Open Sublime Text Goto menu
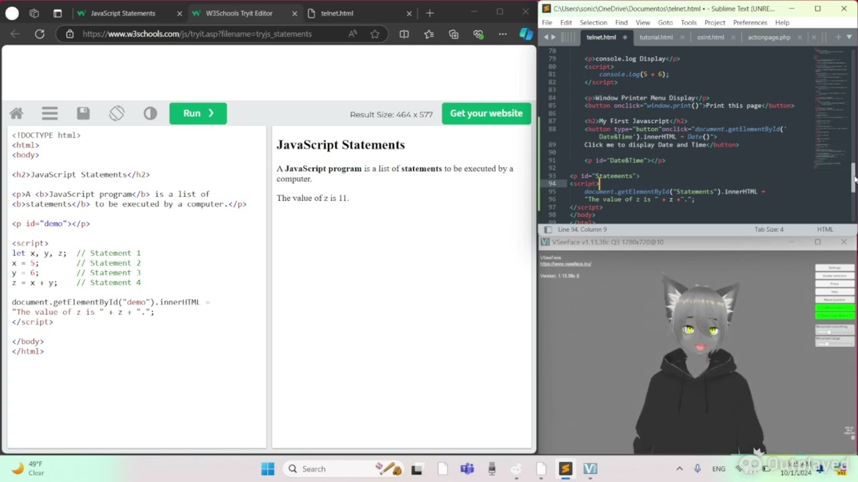The width and height of the screenshot is (858, 482). [665, 22]
